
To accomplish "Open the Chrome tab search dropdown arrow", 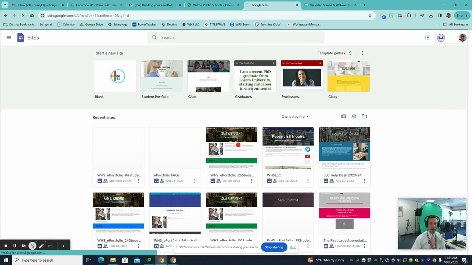I will coord(5,5).
